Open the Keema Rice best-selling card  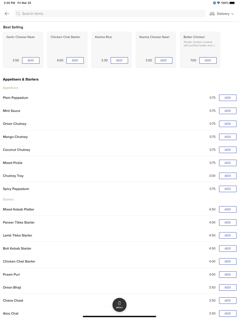tap(111, 44)
